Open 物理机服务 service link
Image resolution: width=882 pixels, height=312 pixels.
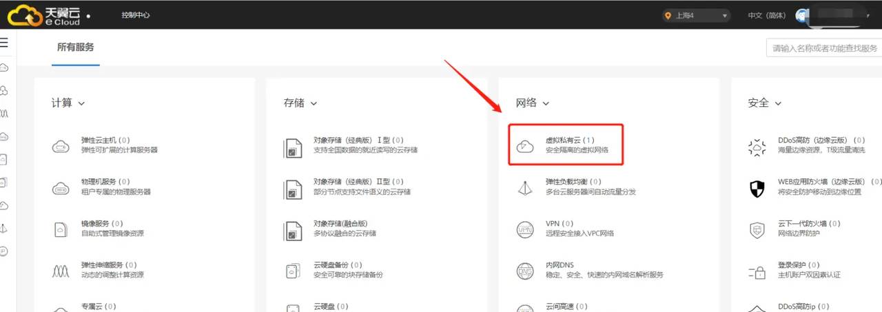pos(106,182)
